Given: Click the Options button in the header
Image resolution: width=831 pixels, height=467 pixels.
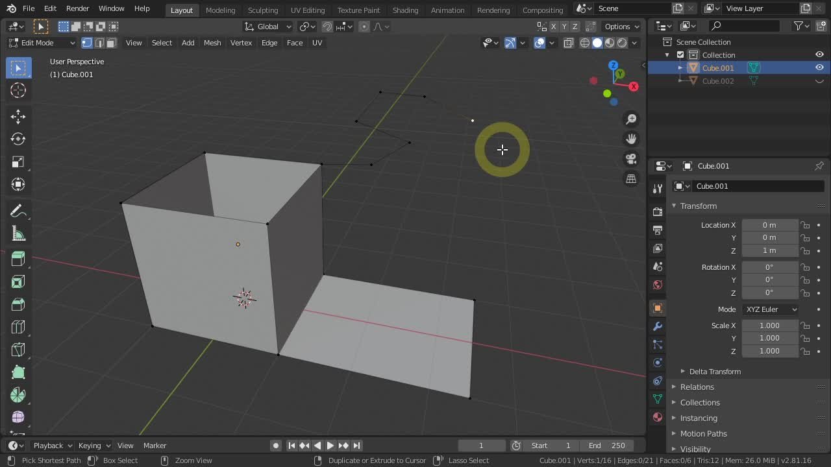Looking at the screenshot, I should (x=621, y=27).
